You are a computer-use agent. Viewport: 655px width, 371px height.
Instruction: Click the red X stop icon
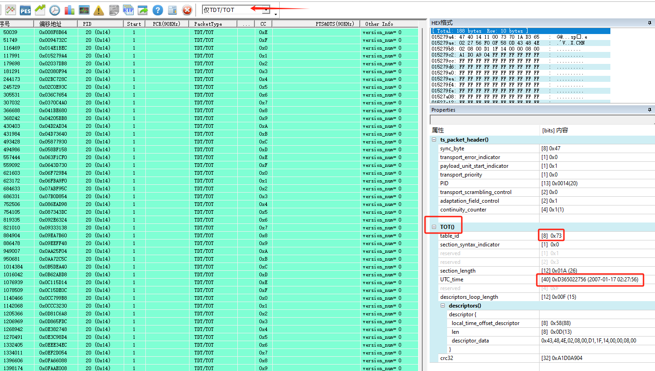187,10
